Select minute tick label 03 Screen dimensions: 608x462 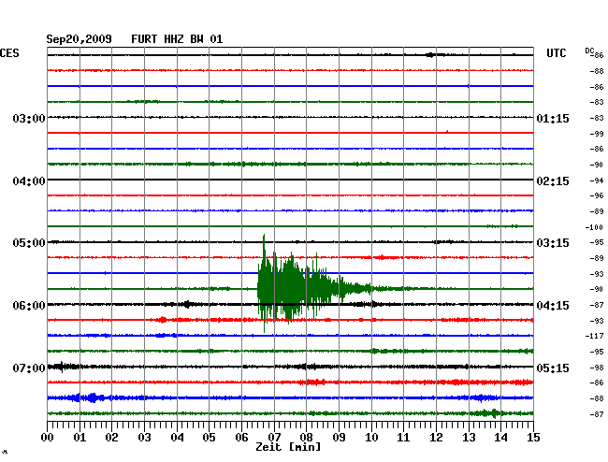[144, 438]
